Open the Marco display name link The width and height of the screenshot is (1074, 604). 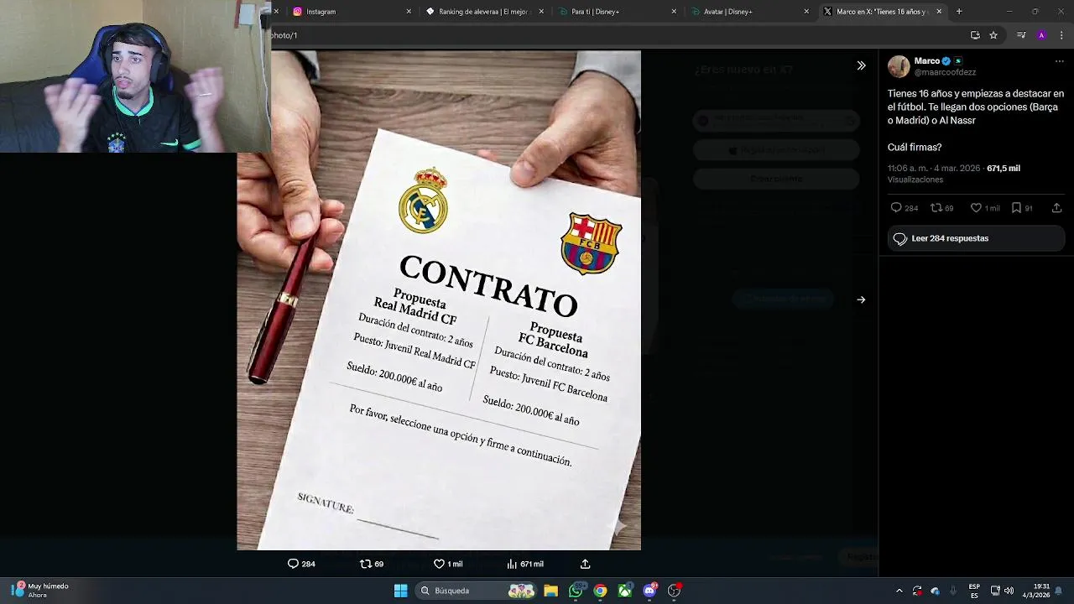click(926, 61)
